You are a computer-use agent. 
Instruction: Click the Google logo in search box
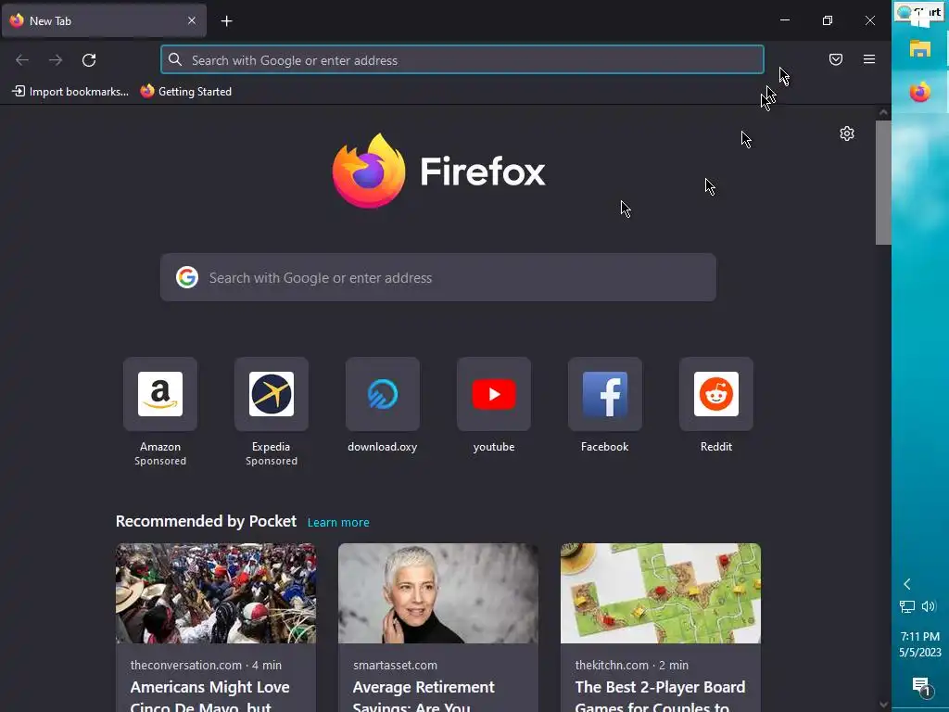[x=187, y=277]
